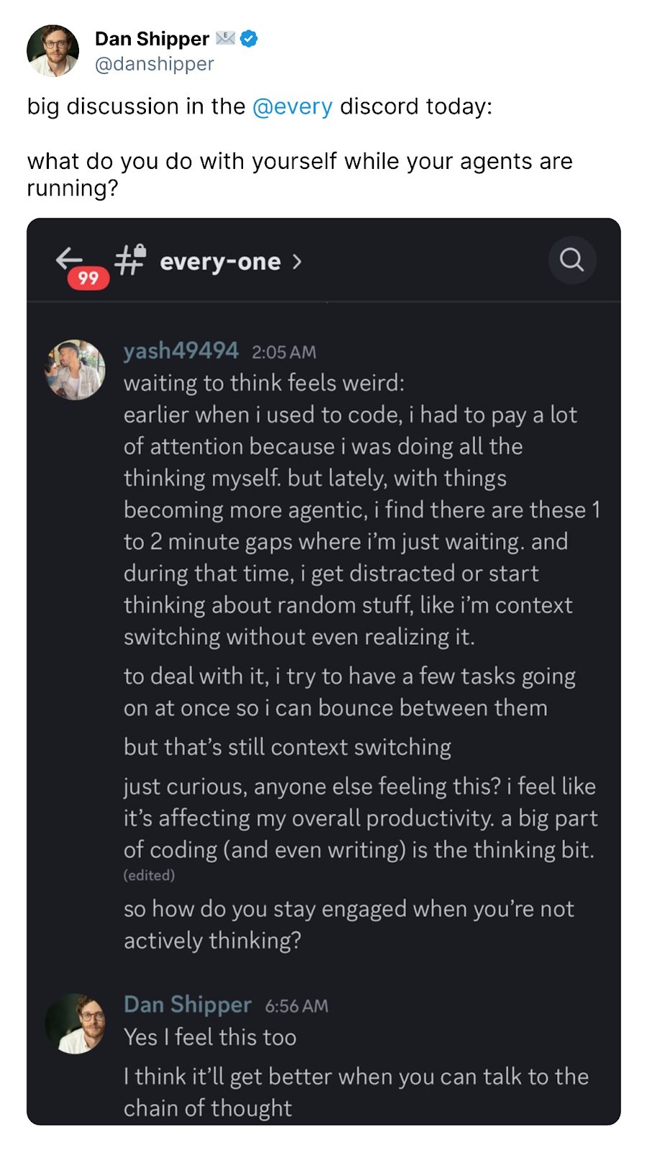Open yash49494's Discord avatar
The image size is (647, 1150).
click(x=75, y=369)
